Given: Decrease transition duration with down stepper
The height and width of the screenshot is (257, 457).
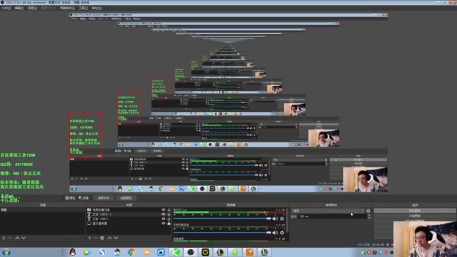Looking at the screenshot, I should pyautogui.click(x=369, y=218).
